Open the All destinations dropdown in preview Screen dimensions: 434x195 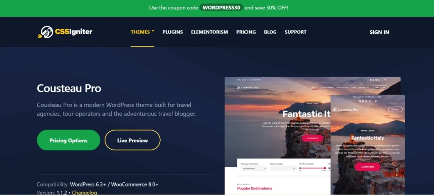(254, 168)
